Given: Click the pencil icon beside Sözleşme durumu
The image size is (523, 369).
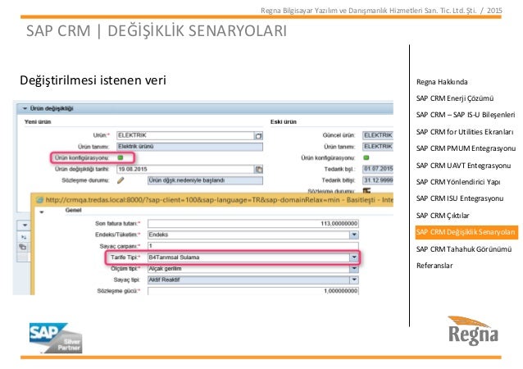Looking at the screenshot, I should pyautogui.click(x=121, y=180).
